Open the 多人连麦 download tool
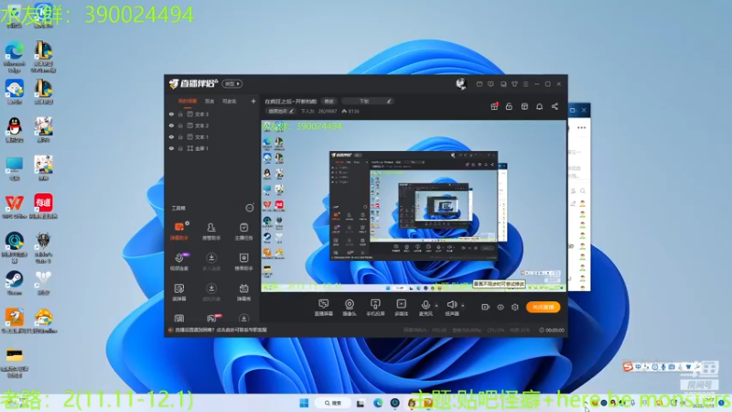 211,262
